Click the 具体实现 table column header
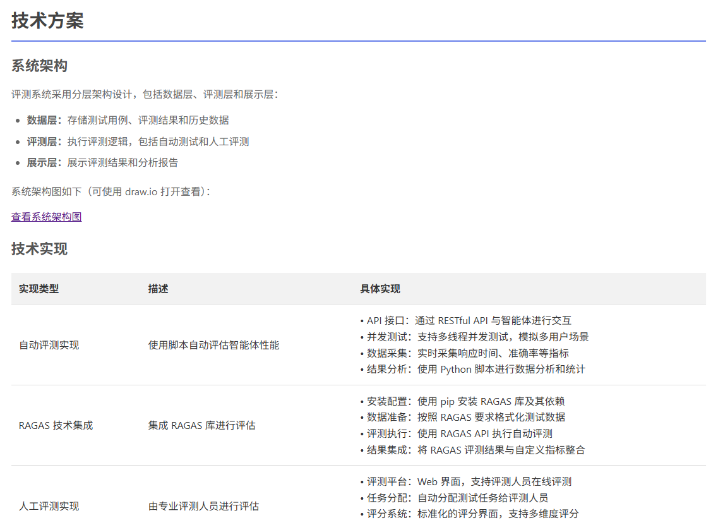This screenshot has width=718, height=525. (x=380, y=289)
